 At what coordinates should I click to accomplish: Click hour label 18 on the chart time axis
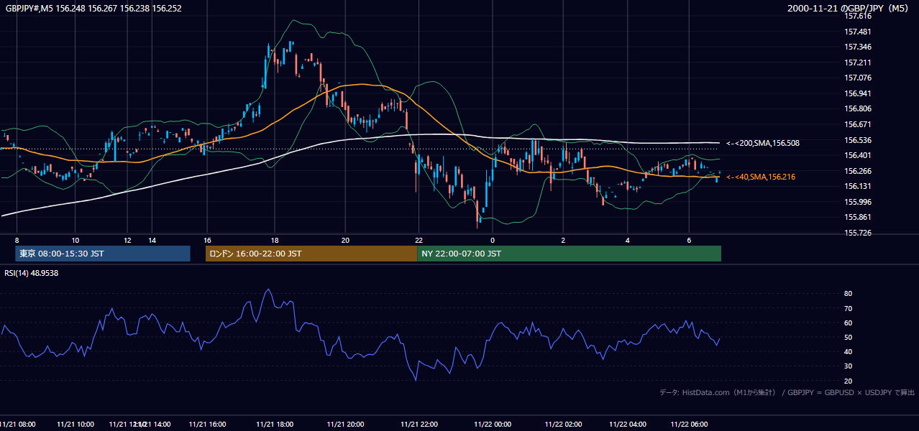click(275, 240)
